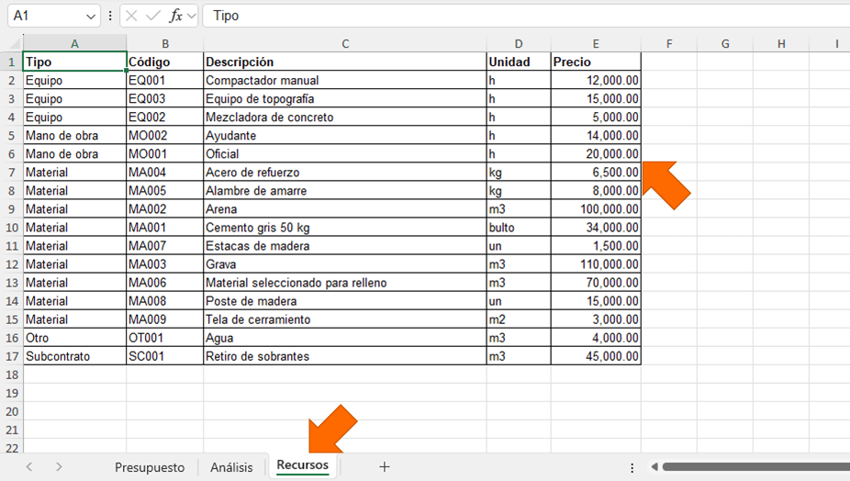Viewport: 850px width, 481px height.
Task: Select column D header
Action: click(x=519, y=44)
